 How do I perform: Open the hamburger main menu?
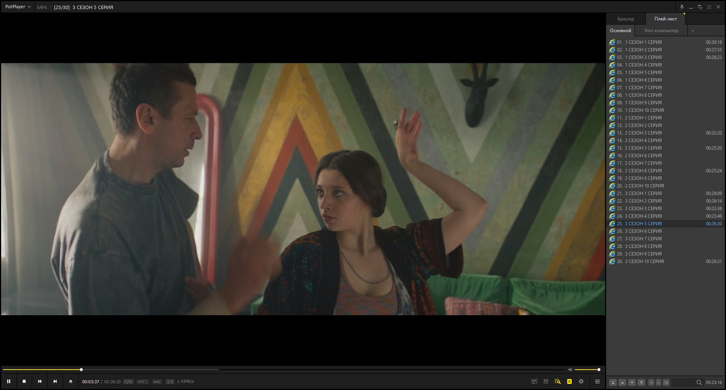coord(597,381)
